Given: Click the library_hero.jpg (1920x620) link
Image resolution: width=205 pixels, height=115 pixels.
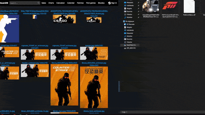Looking at the screenshot, I should (x=64, y=111).
